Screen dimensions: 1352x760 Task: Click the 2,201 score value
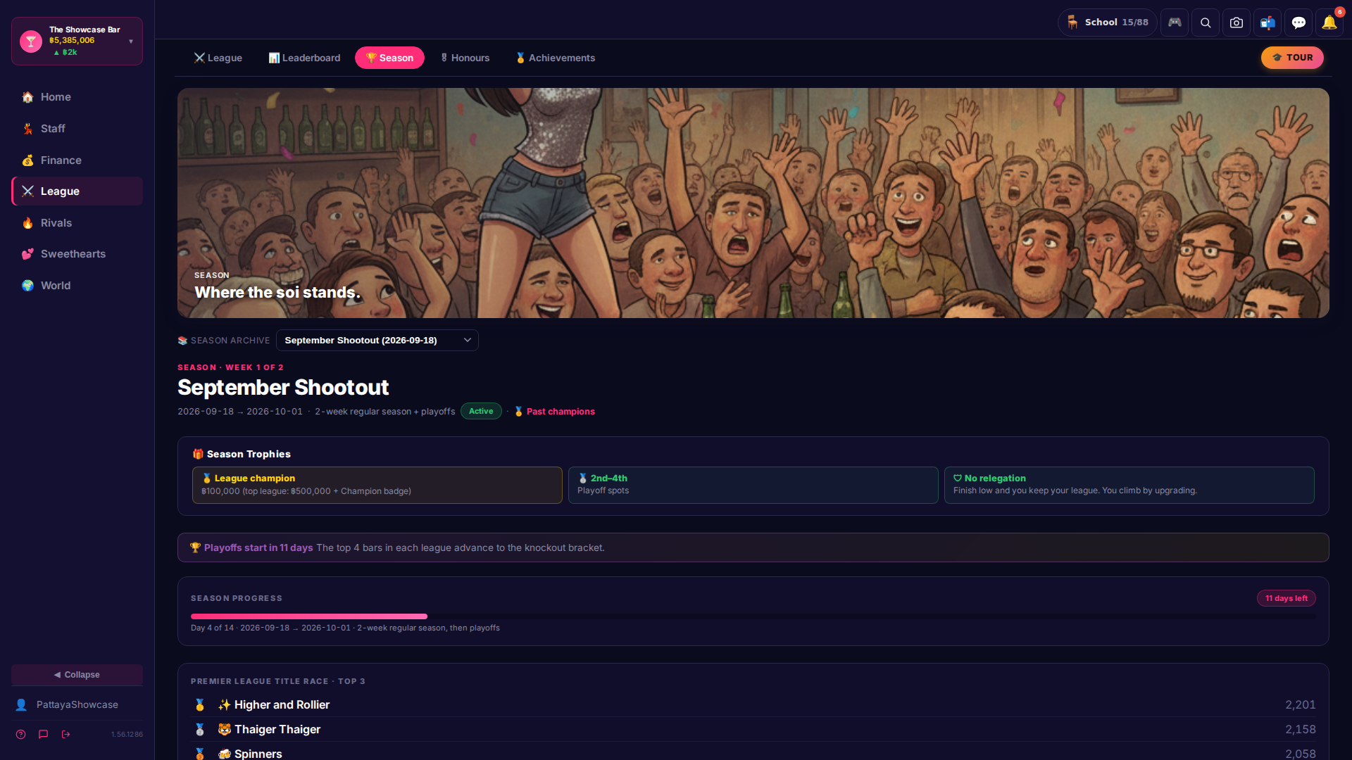(1301, 705)
